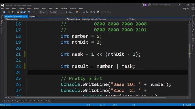Click the New Project toolbar icon
This screenshot has height=109, width=195.
click(13, 12)
